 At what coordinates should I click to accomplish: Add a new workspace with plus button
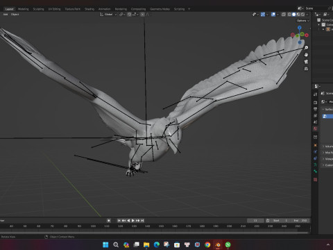pos(189,9)
